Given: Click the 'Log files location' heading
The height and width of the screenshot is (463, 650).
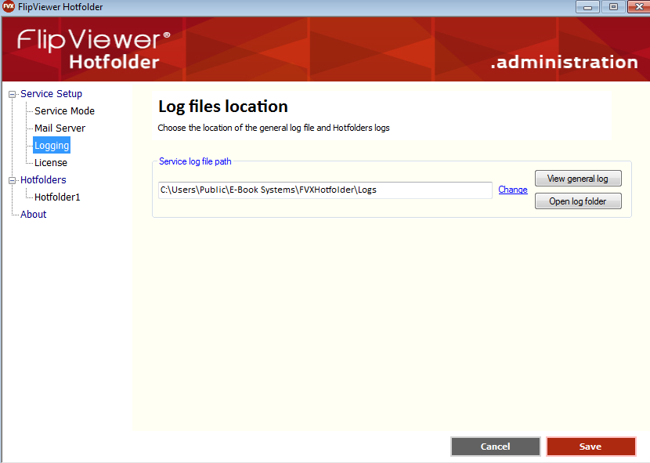Looking at the screenshot, I should click(x=223, y=107).
